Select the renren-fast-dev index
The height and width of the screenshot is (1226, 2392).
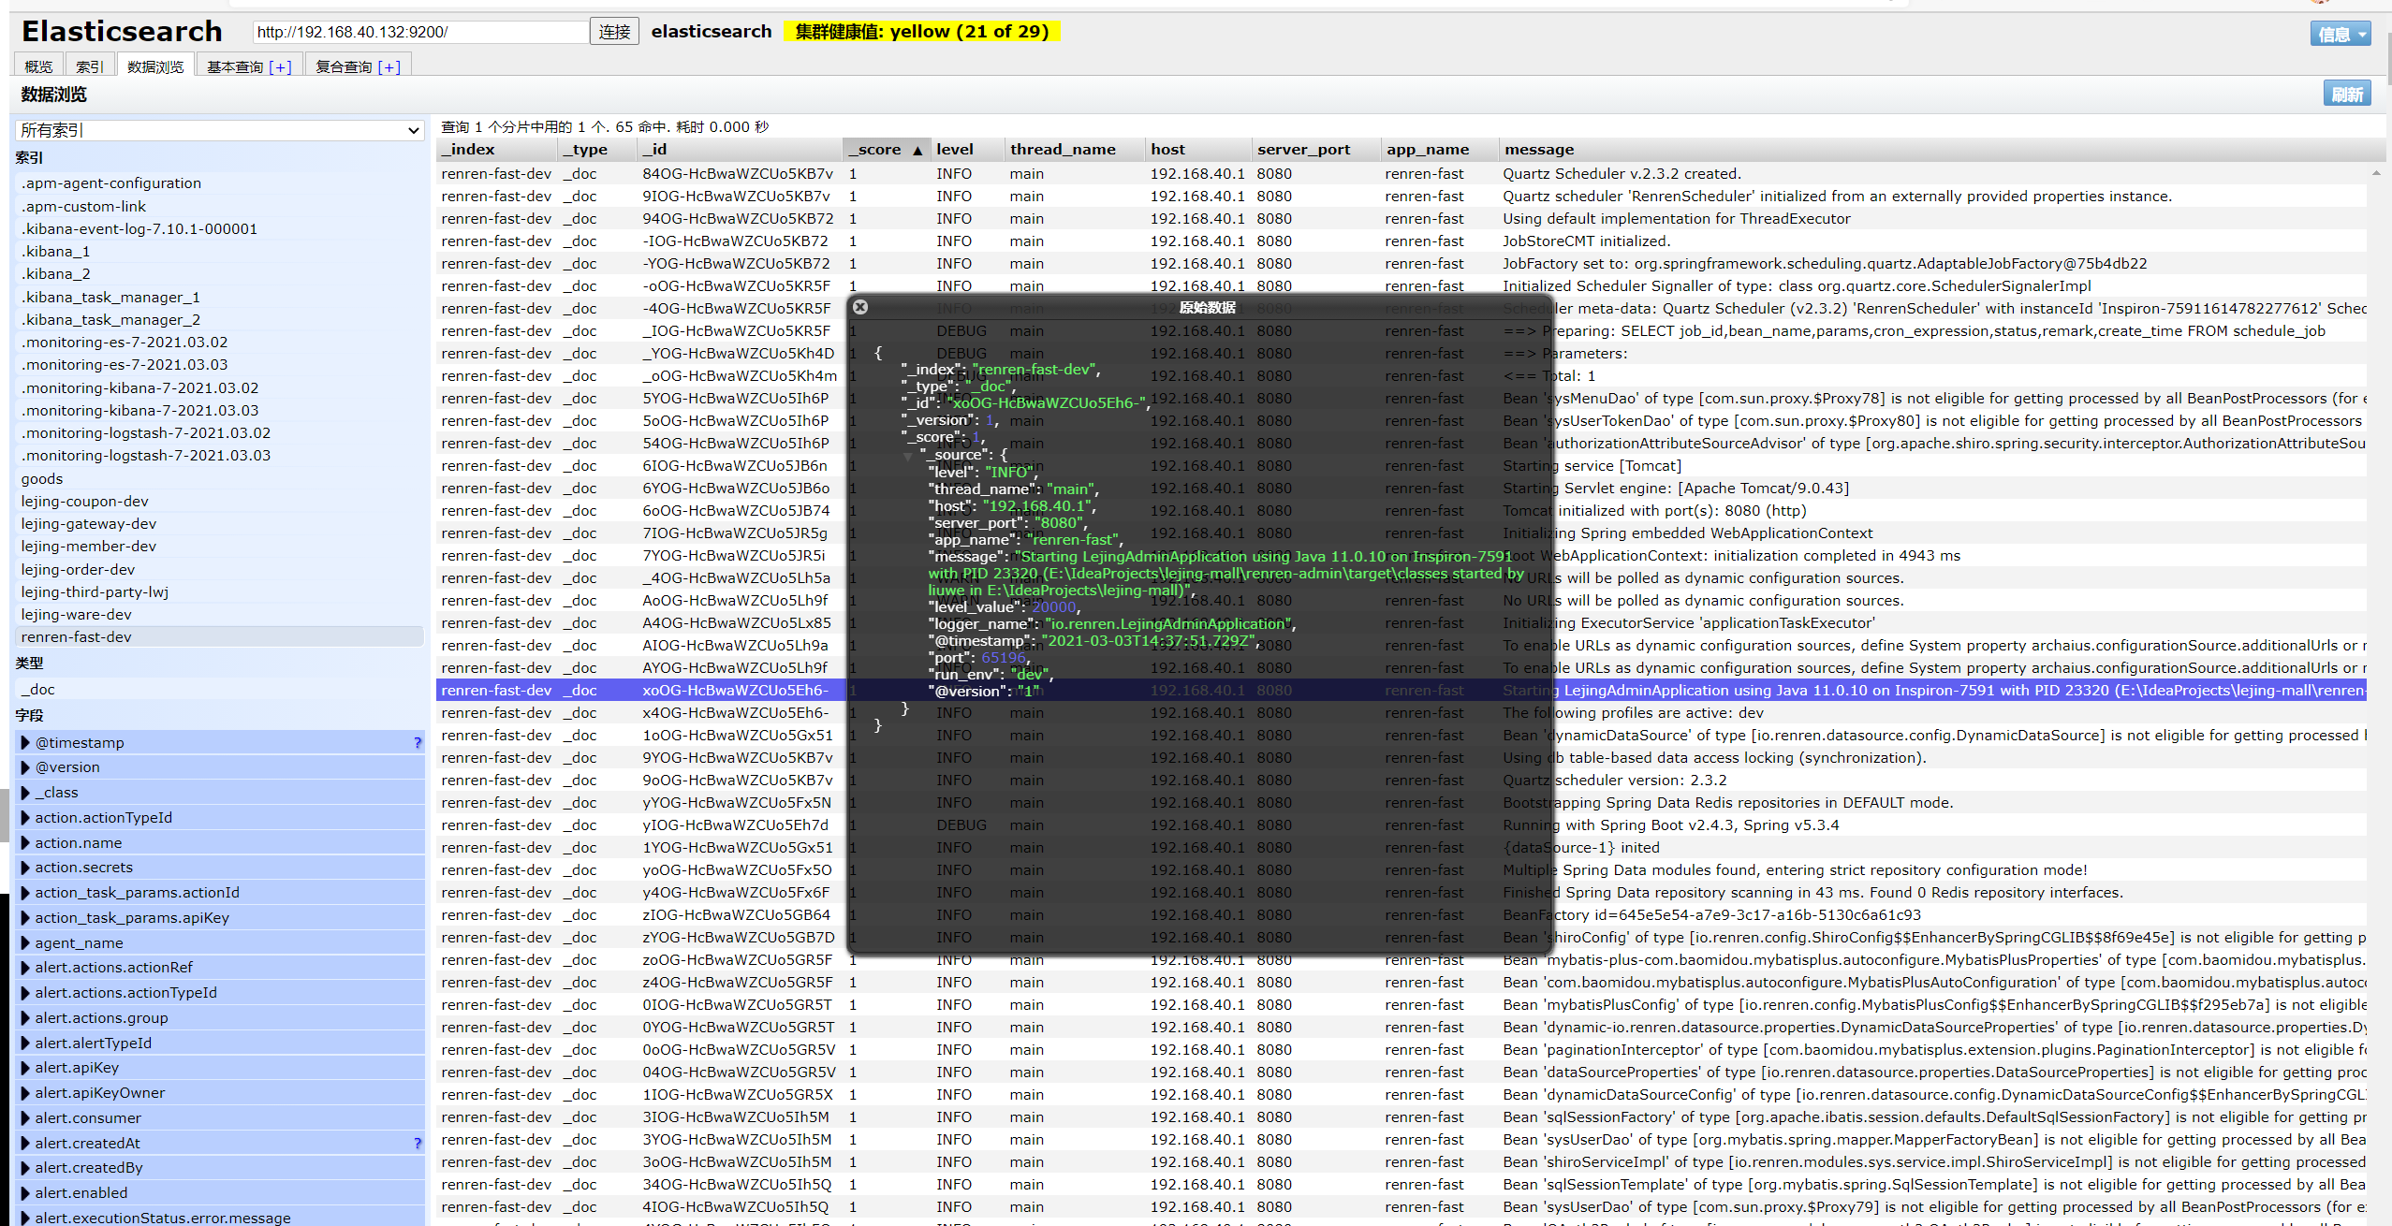coord(220,636)
